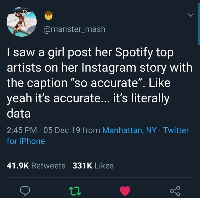Open the share icon for this tweet
Viewport: 200px width, 198px height.
pos(175,190)
